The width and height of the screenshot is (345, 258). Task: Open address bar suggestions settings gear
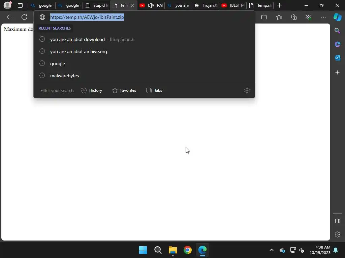(247, 90)
